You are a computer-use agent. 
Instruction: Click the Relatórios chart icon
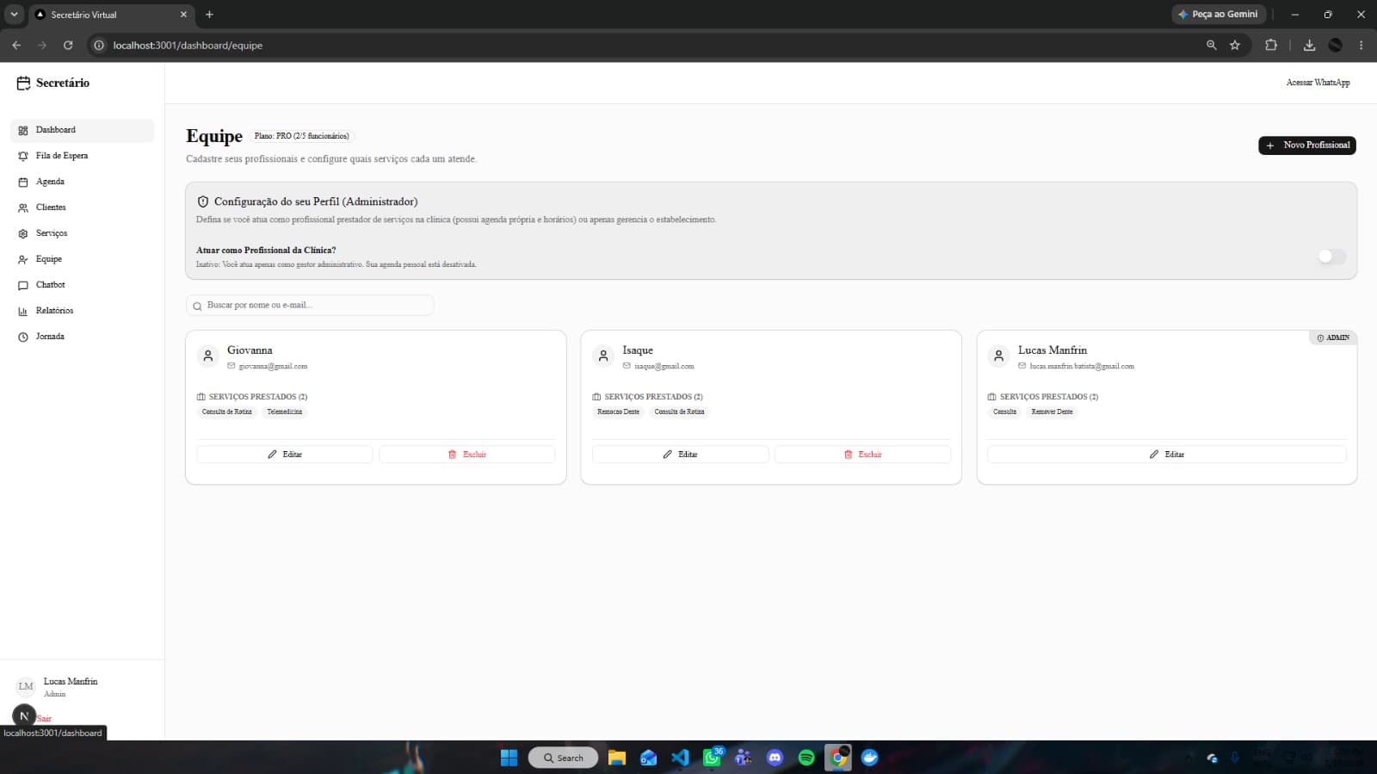coord(23,312)
